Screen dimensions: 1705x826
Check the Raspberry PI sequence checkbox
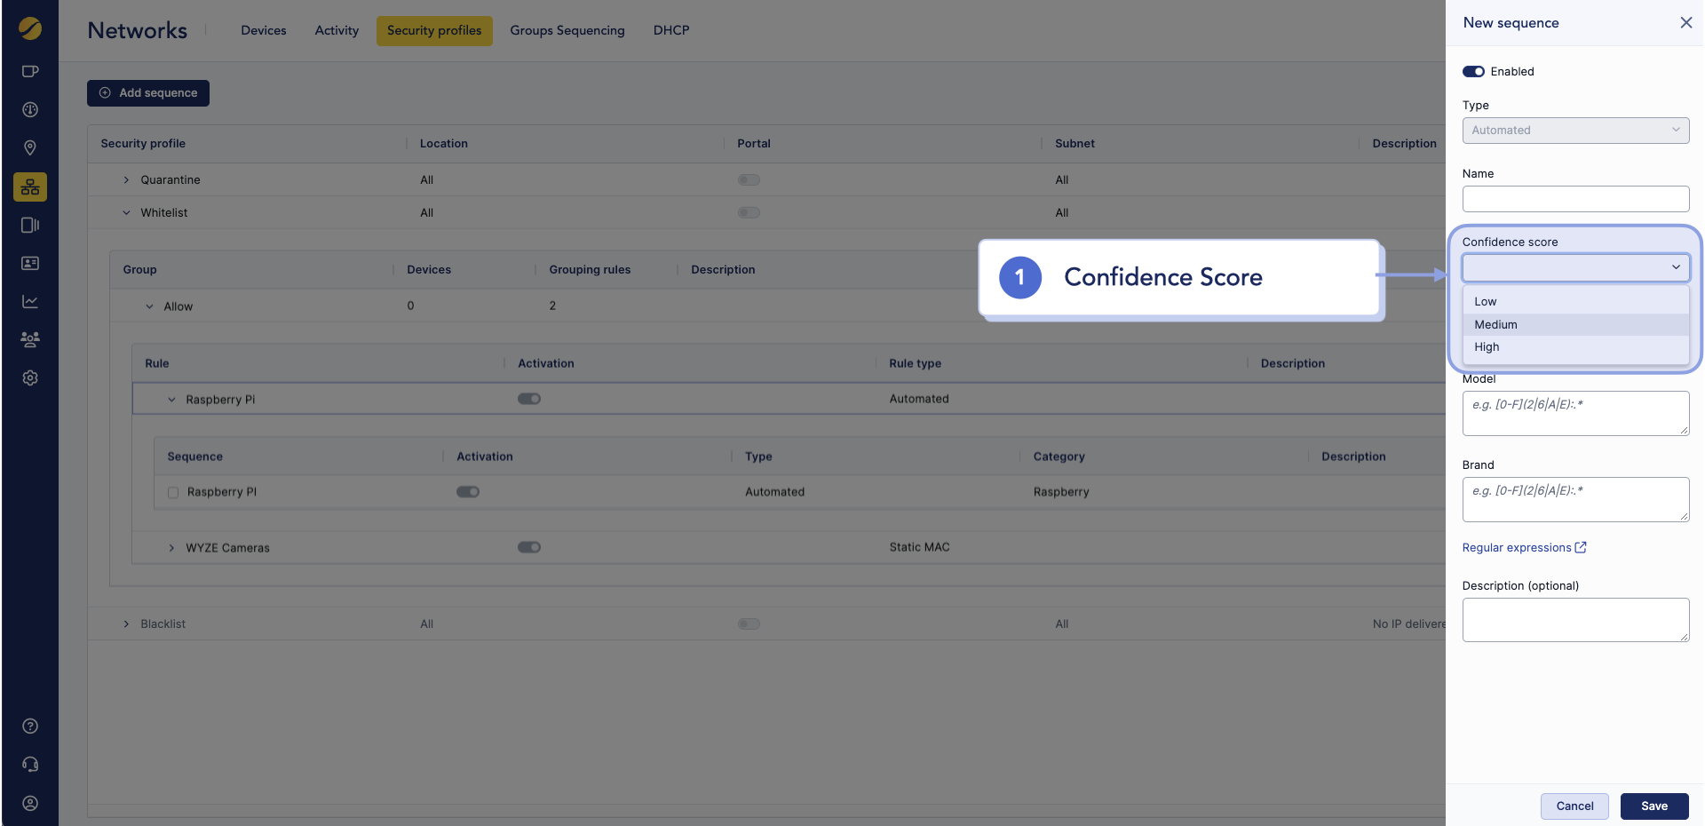[x=173, y=492]
